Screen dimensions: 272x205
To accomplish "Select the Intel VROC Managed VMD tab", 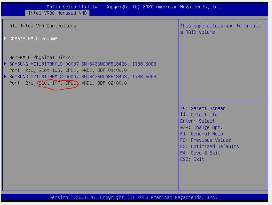I will pos(58,13).
